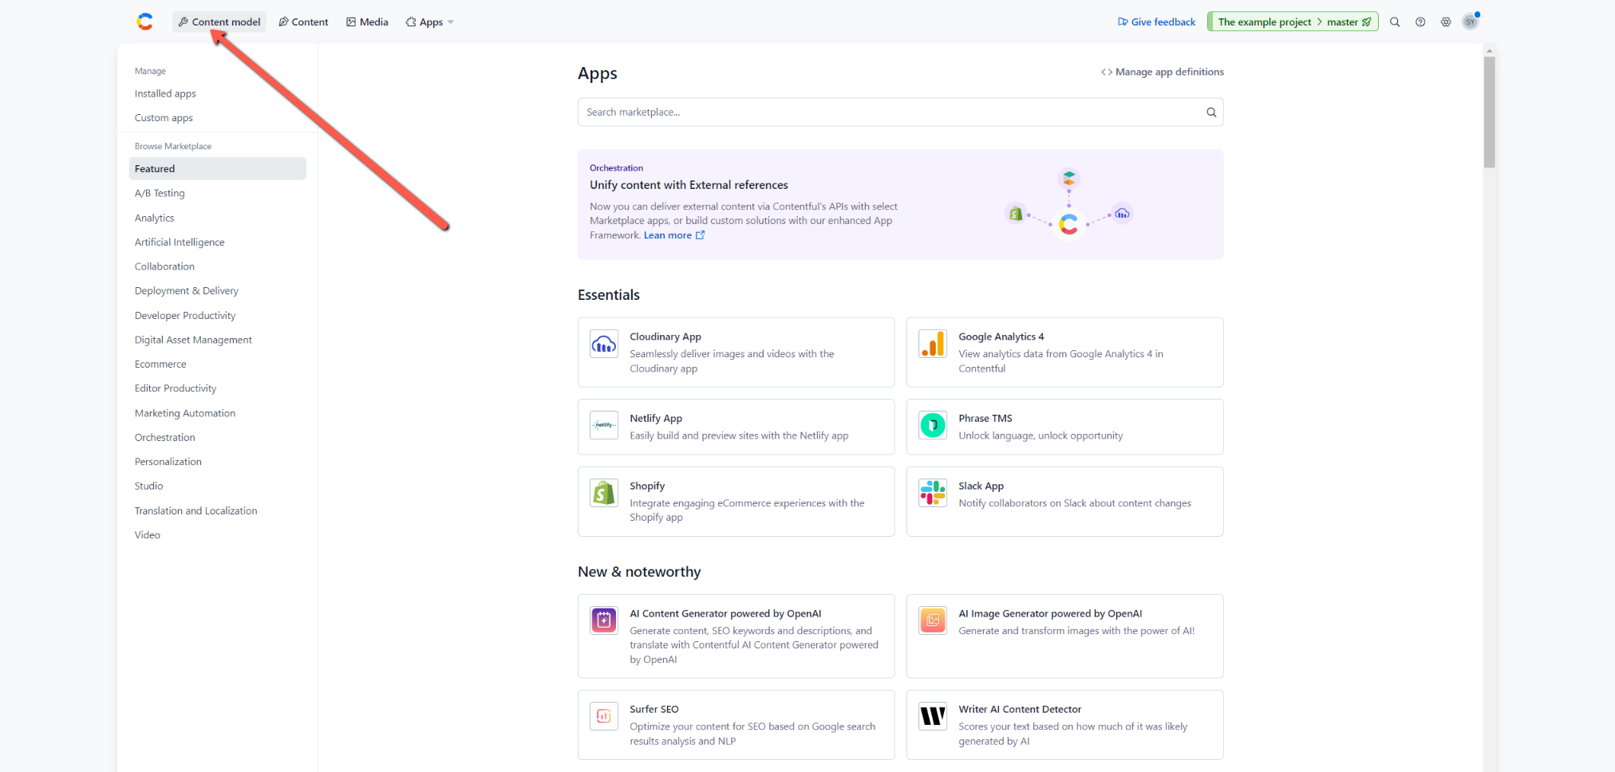The width and height of the screenshot is (1615, 772).
Task: Click the search magnifier icon in top bar
Action: coord(1395,22)
